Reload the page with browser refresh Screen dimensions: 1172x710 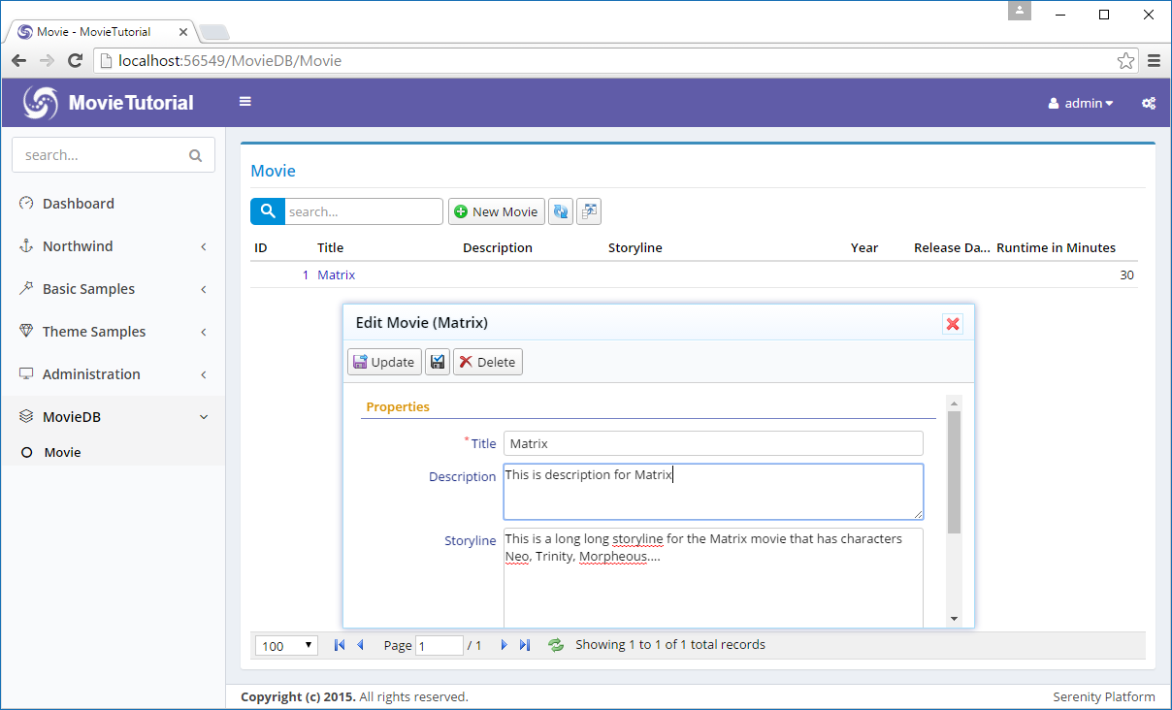click(x=75, y=61)
